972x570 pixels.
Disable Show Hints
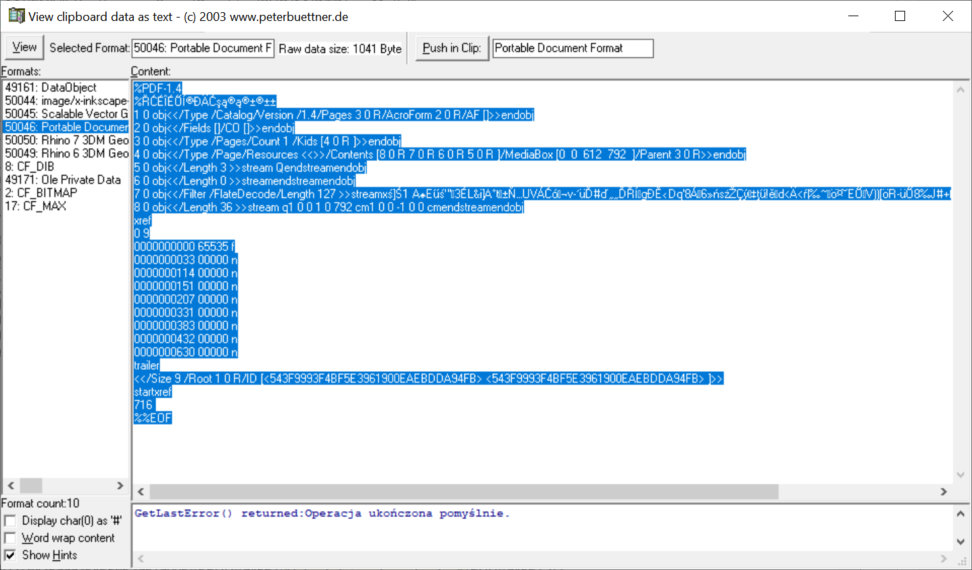click(x=10, y=555)
